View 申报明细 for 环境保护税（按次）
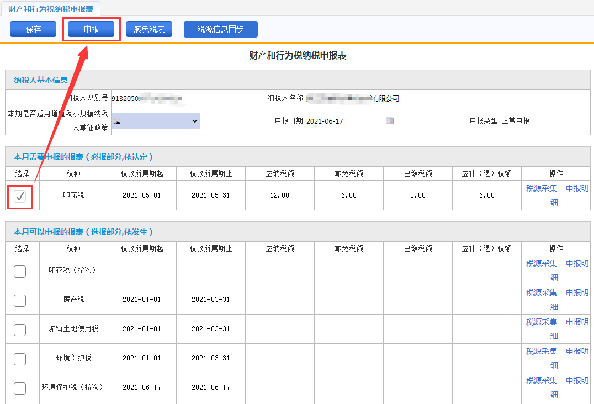 tap(577, 380)
